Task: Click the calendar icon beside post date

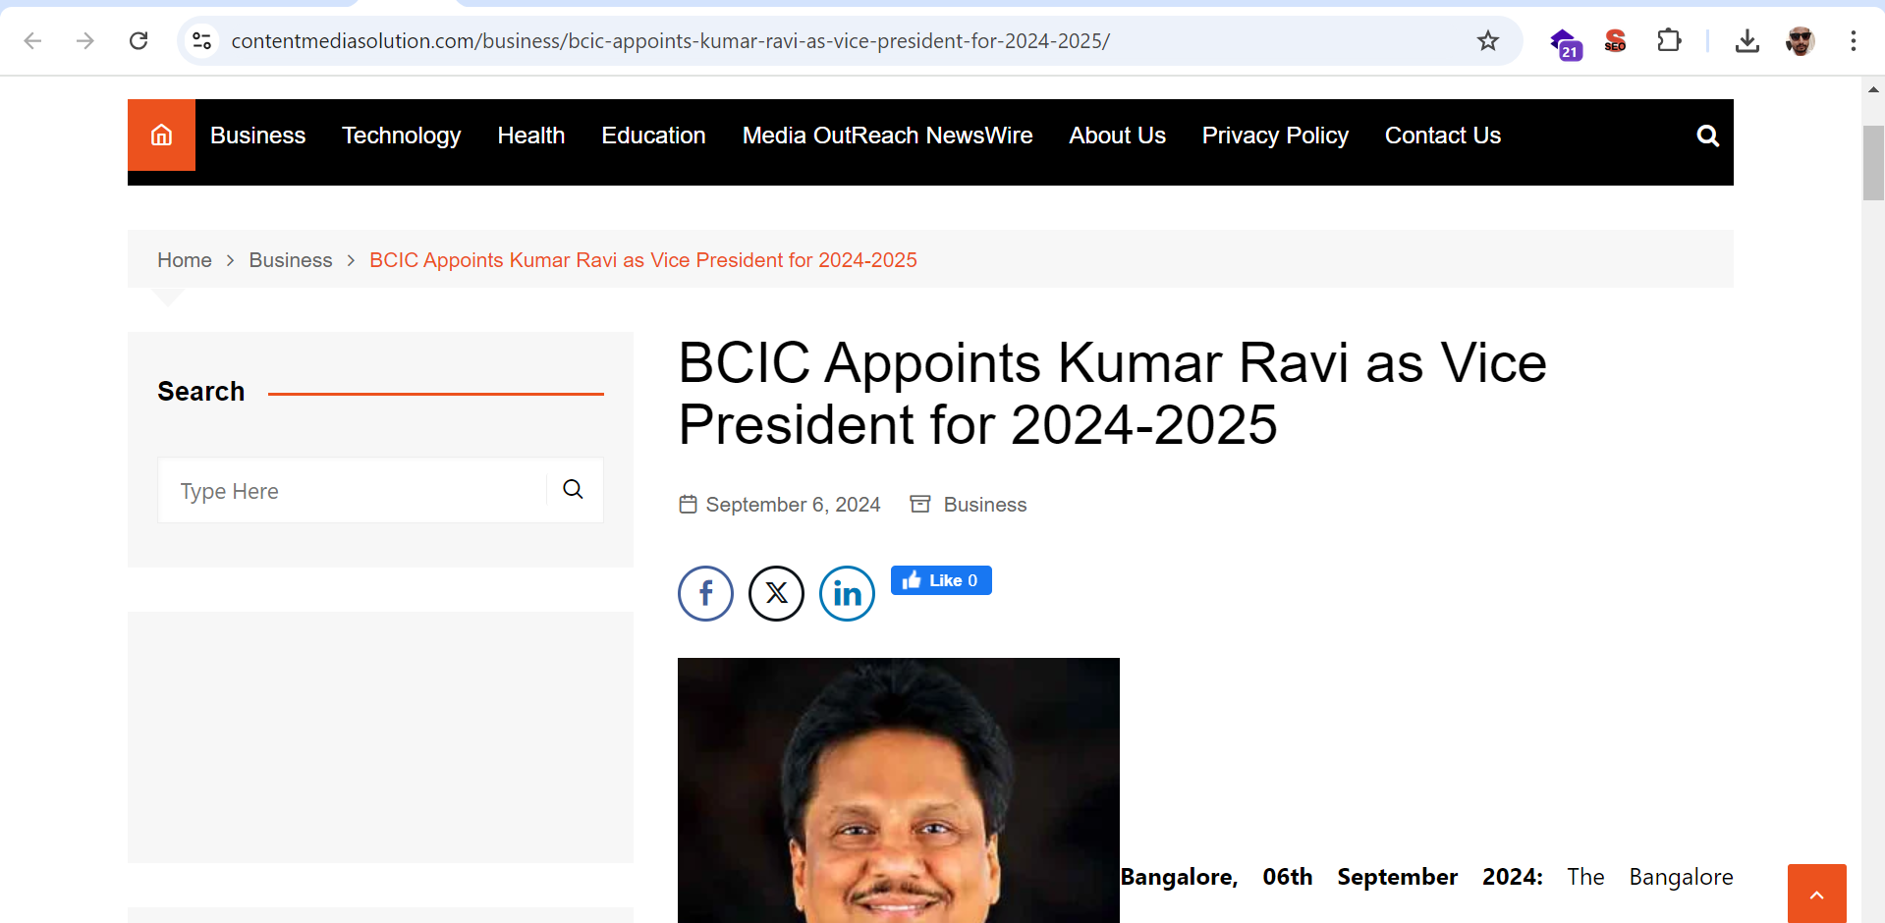Action: [x=688, y=504]
